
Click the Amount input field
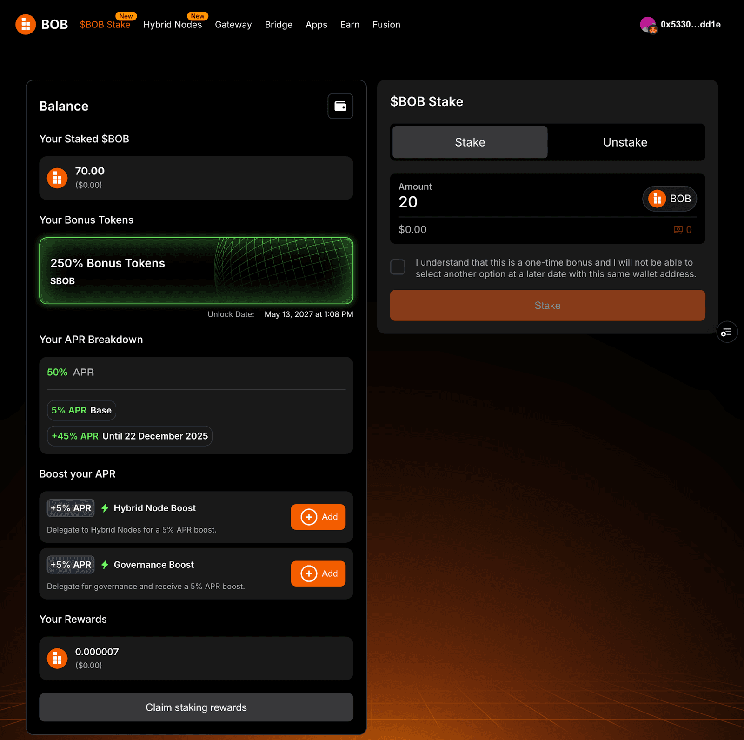[x=511, y=202]
